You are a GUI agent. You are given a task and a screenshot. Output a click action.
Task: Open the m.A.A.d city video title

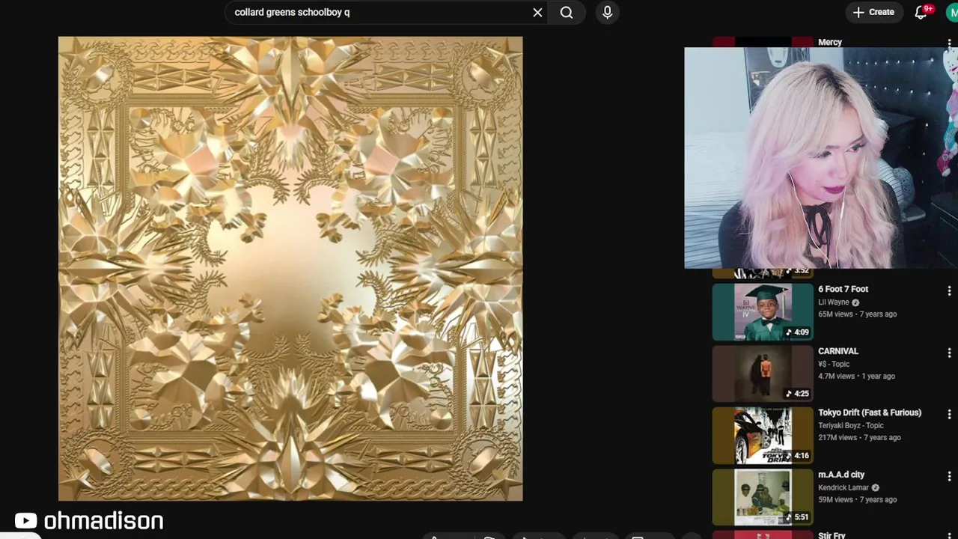841,475
